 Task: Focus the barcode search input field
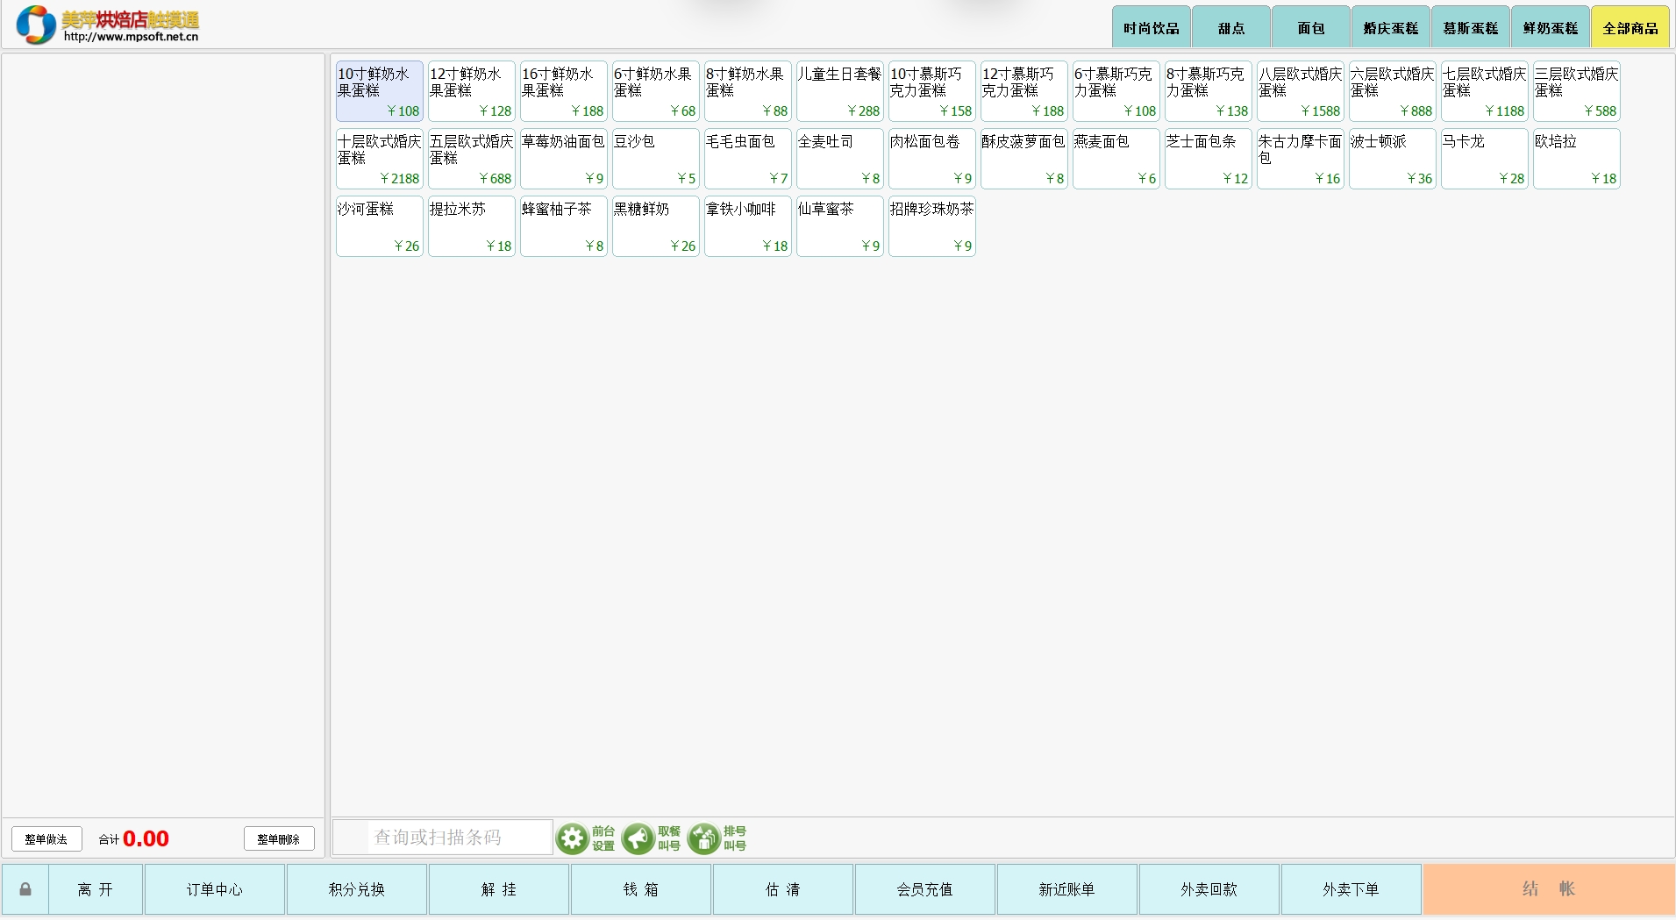[x=443, y=838]
